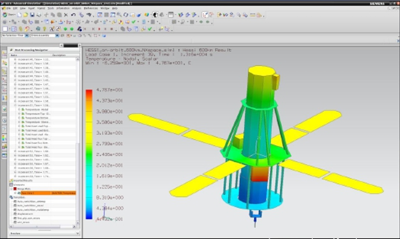Expand the Increment 40 tree node
400x239 pixels.
point(15,59)
